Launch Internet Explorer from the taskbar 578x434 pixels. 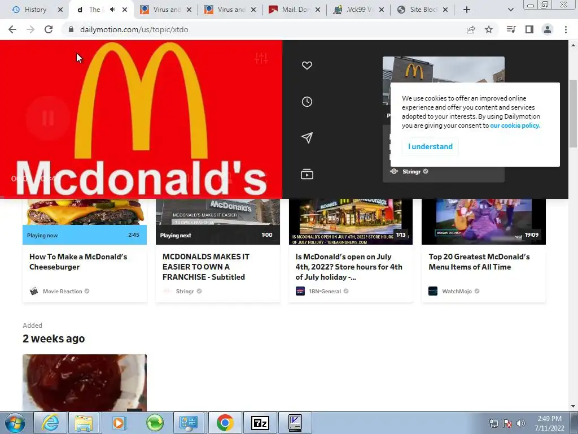tap(50, 423)
